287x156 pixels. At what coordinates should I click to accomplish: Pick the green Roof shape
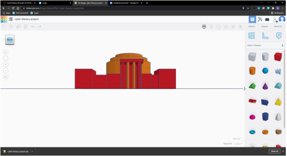point(252,86)
